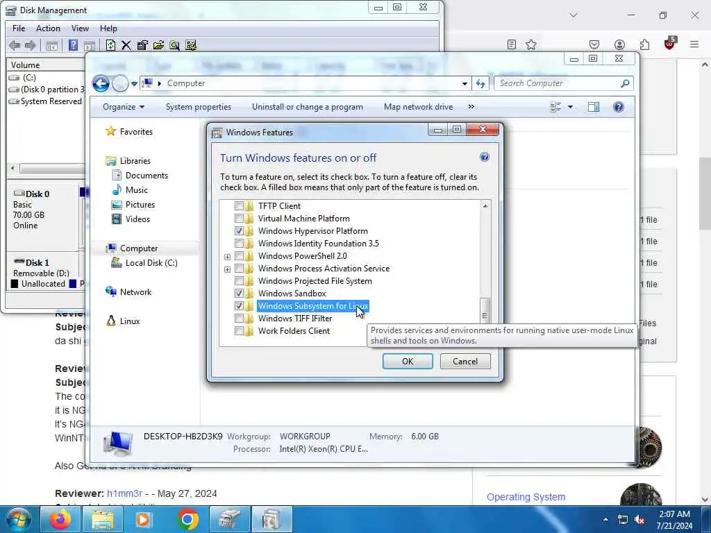Toggle Firefox reader view icon
This screenshot has height=533, width=711.
(x=512, y=44)
